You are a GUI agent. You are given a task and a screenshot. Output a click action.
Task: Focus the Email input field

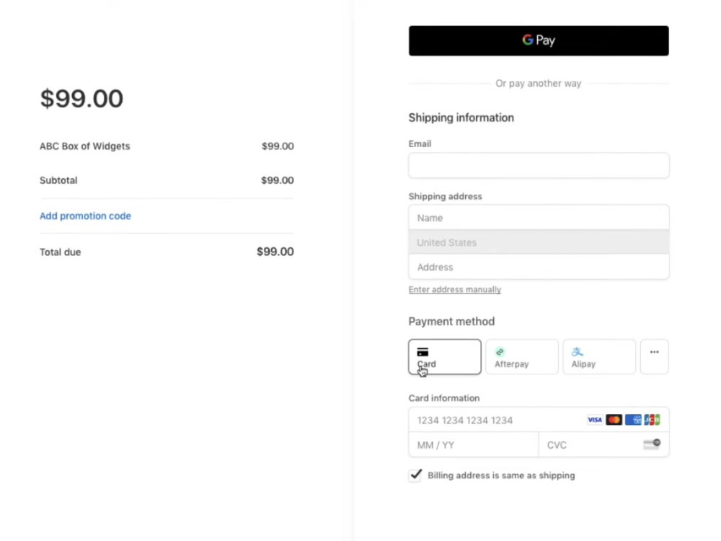tap(539, 165)
